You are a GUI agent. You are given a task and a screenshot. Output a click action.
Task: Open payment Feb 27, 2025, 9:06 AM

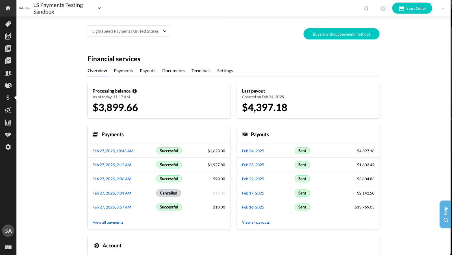(112, 179)
